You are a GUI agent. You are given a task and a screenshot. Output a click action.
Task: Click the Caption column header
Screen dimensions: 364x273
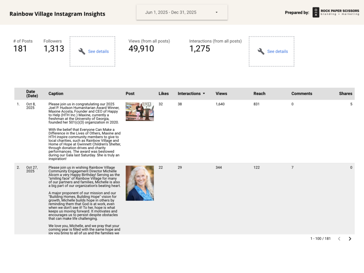pos(56,93)
